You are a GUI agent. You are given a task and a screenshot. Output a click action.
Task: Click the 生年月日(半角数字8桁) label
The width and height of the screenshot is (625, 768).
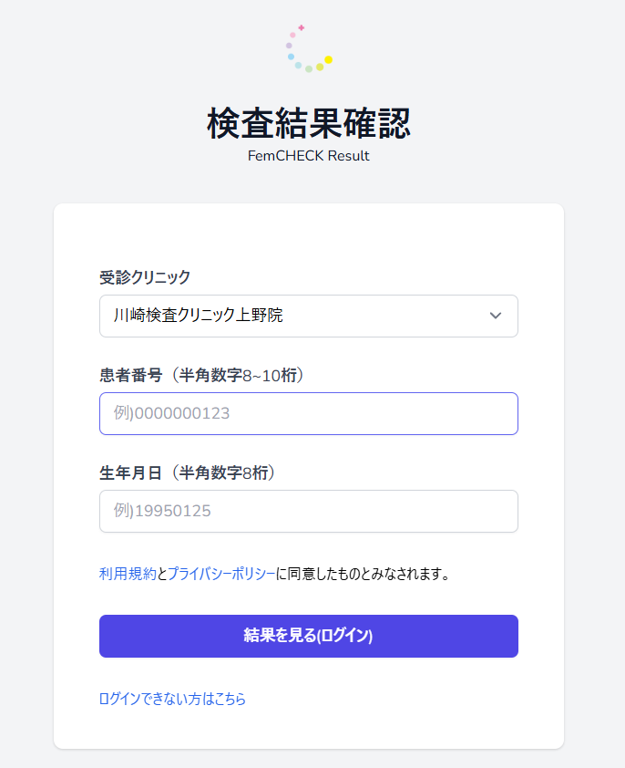coord(187,472)
